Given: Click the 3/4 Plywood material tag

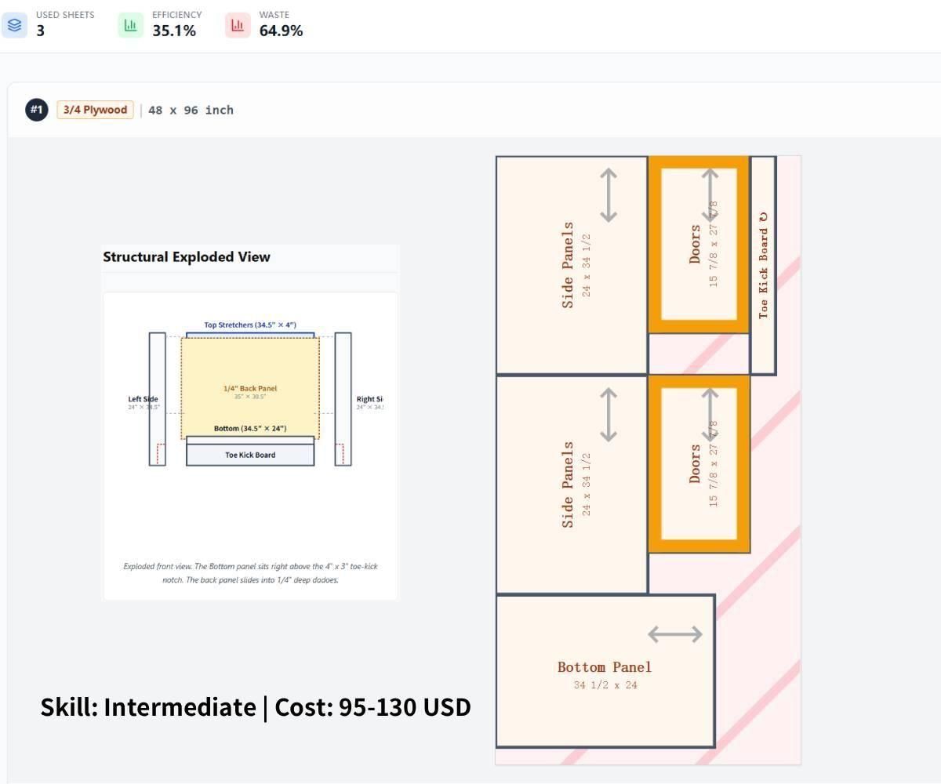Looking at the screenshot, I should point(95,110).
